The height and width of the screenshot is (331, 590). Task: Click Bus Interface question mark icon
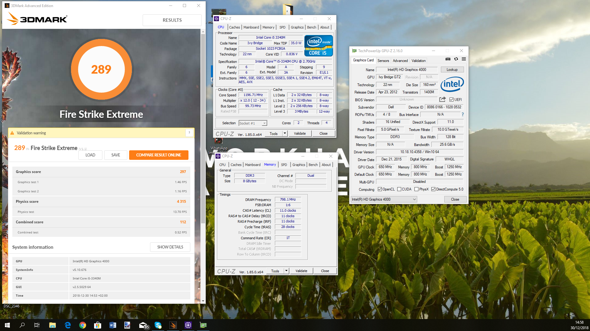pos(462,114)
